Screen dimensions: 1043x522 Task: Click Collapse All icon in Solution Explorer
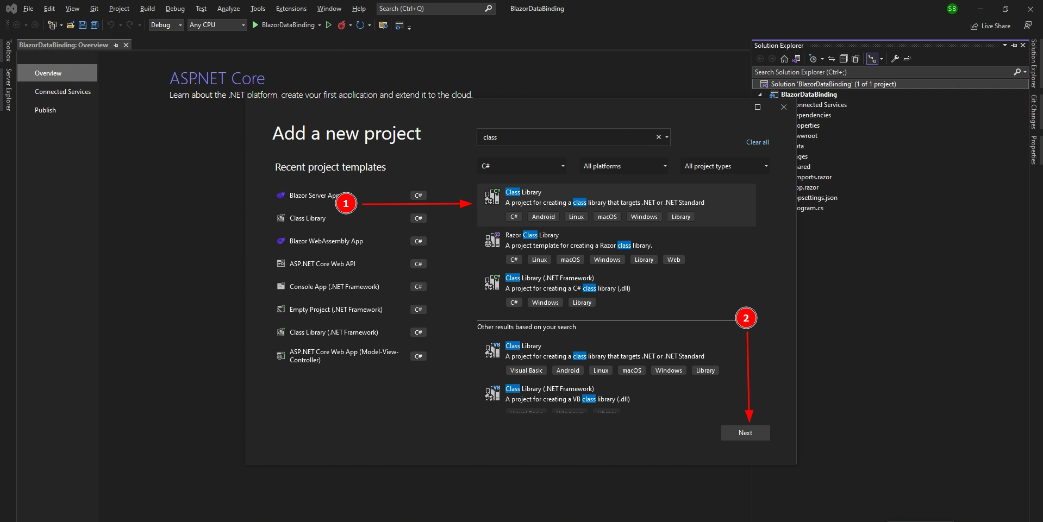click(x=844, y=59)
